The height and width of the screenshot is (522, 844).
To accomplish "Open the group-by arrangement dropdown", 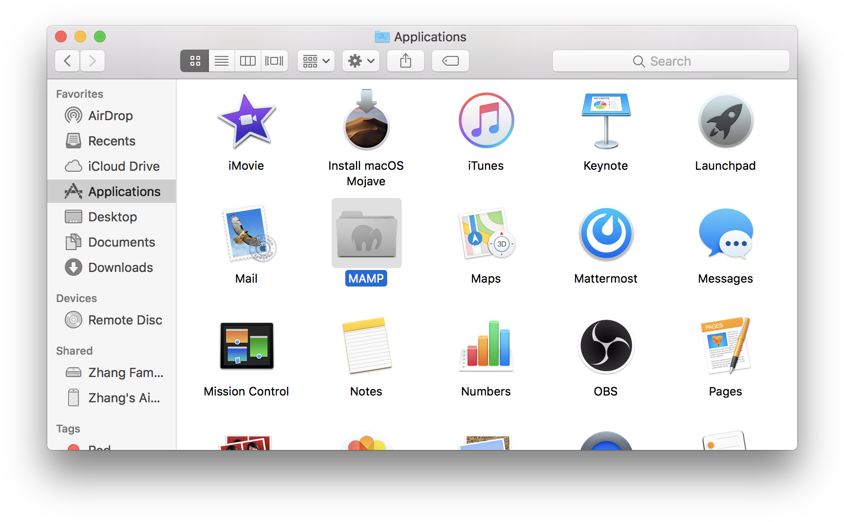I will pyautogui.click(x=316, y=61).
